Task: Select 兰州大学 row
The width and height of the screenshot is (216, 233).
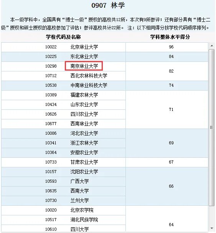Action: (63, 200)
